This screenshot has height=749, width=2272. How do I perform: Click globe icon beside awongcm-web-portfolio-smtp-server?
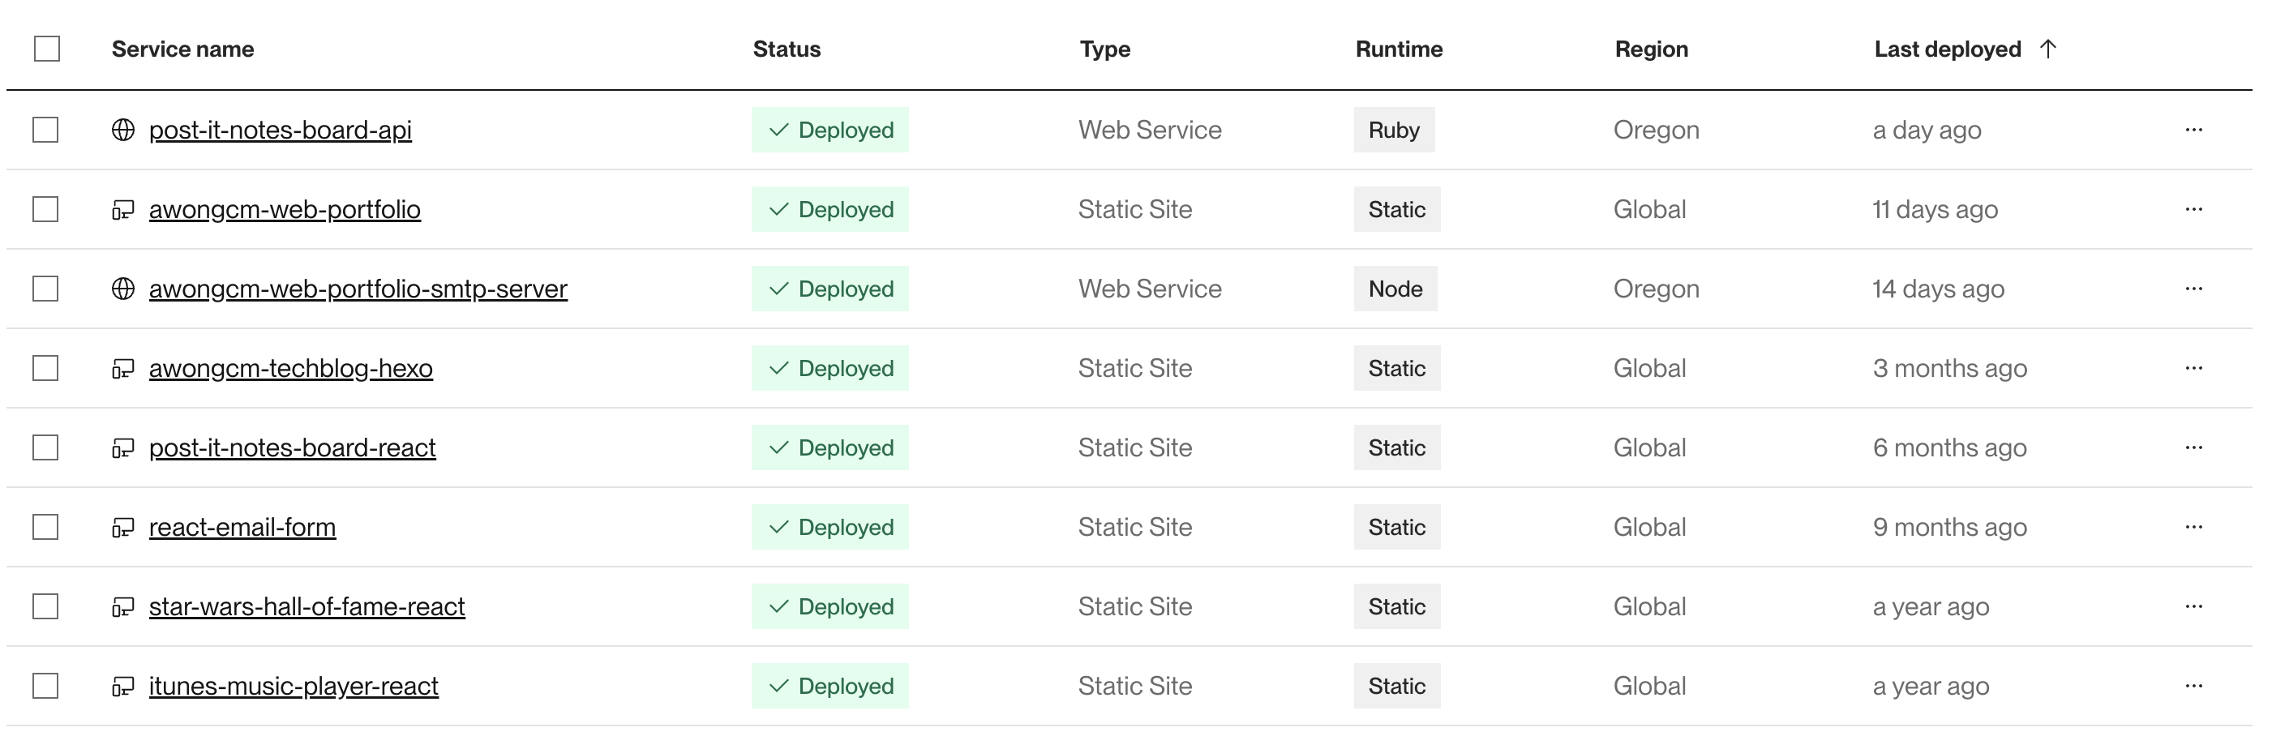(x=123, y=289)
